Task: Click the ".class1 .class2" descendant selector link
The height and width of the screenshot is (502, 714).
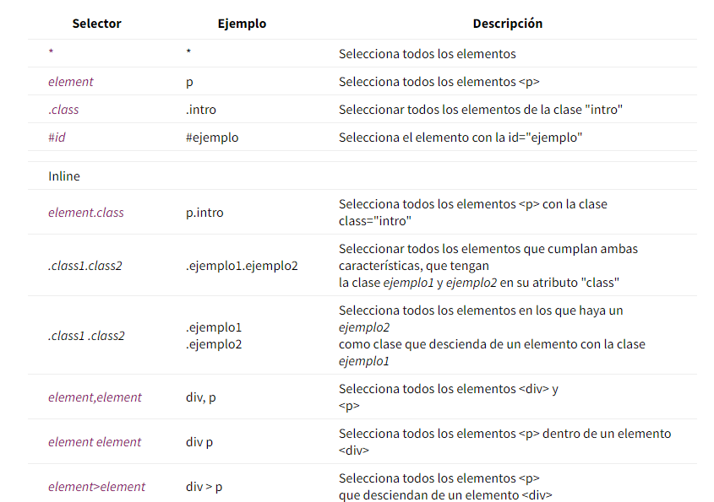Action: 86,336
